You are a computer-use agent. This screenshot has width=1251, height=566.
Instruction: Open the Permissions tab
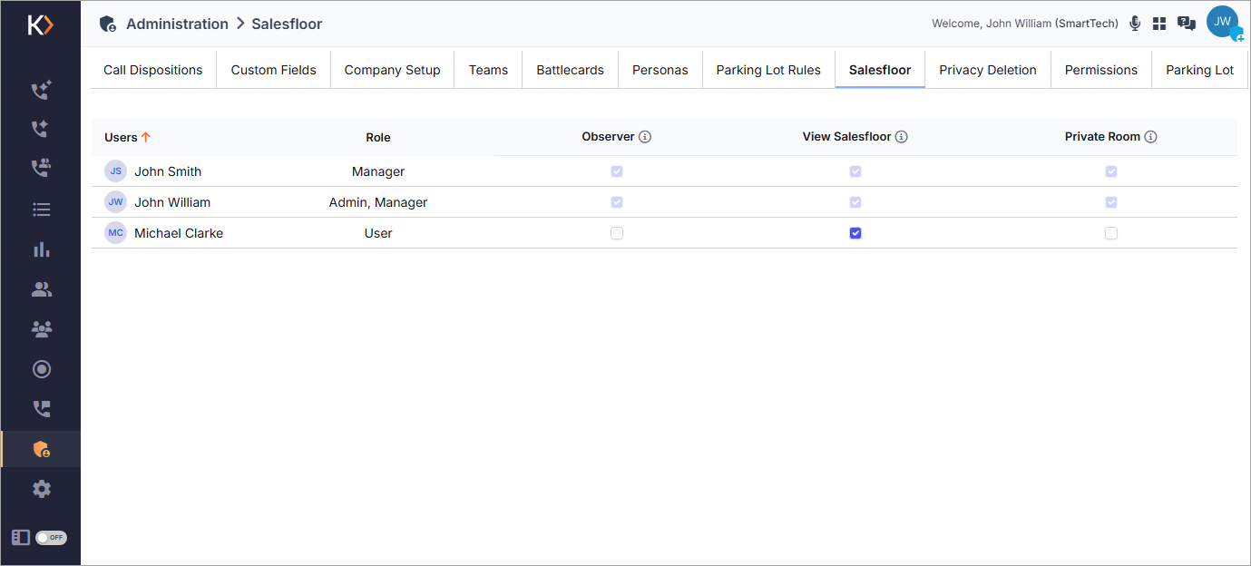(x=1101, y=70)
